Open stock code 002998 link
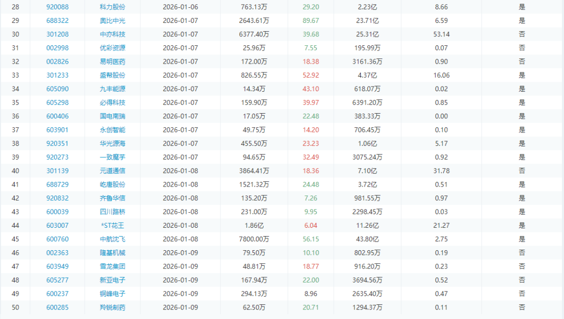Image resolution: width=564 pixels, height=319 pixels. pos(57,48)
